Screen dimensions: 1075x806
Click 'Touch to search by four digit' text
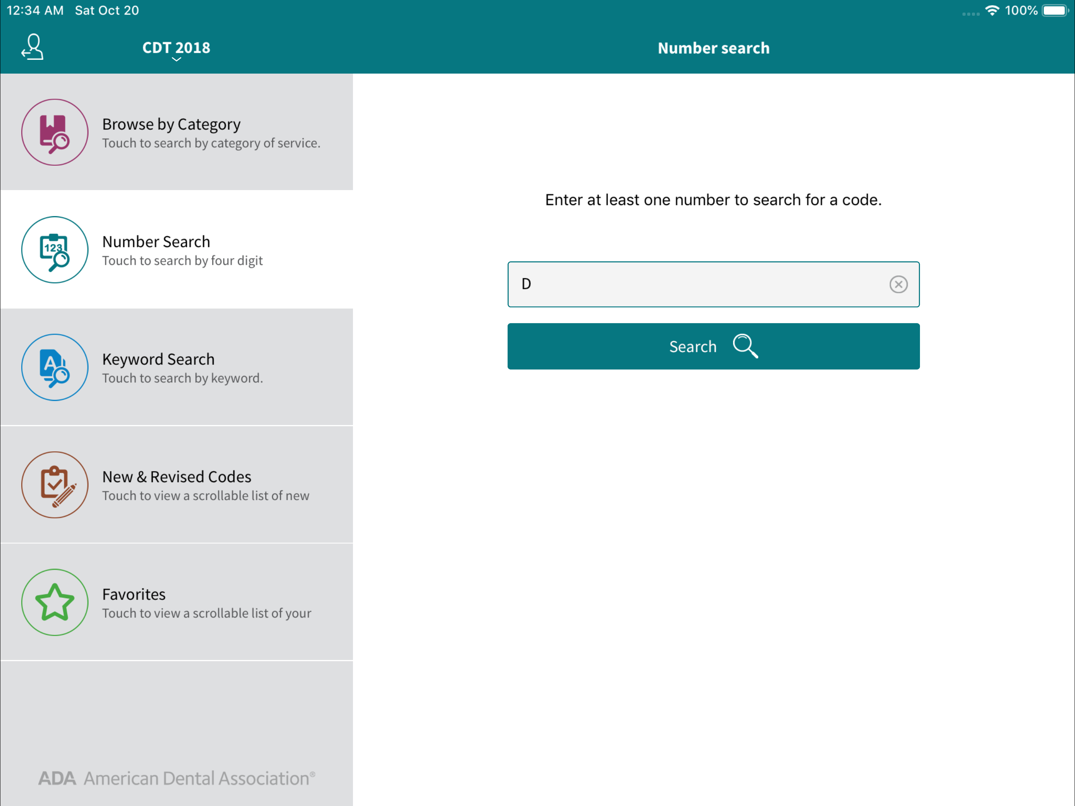(183, 261)
